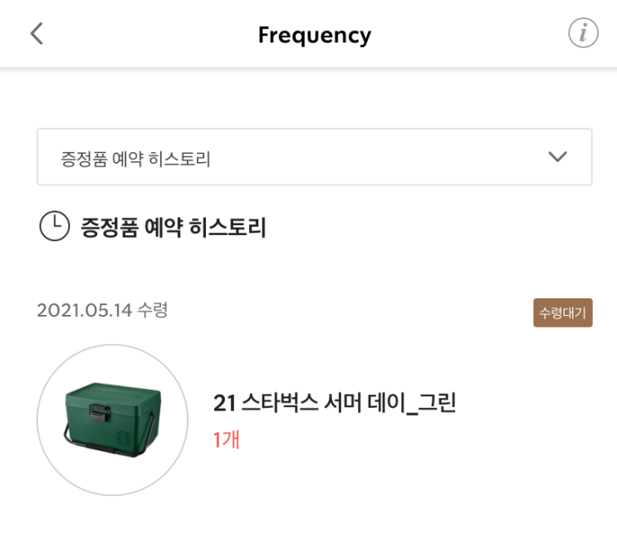Tap the cooler box latch in image
Viewport: 617px width, 541px height.
99,412
